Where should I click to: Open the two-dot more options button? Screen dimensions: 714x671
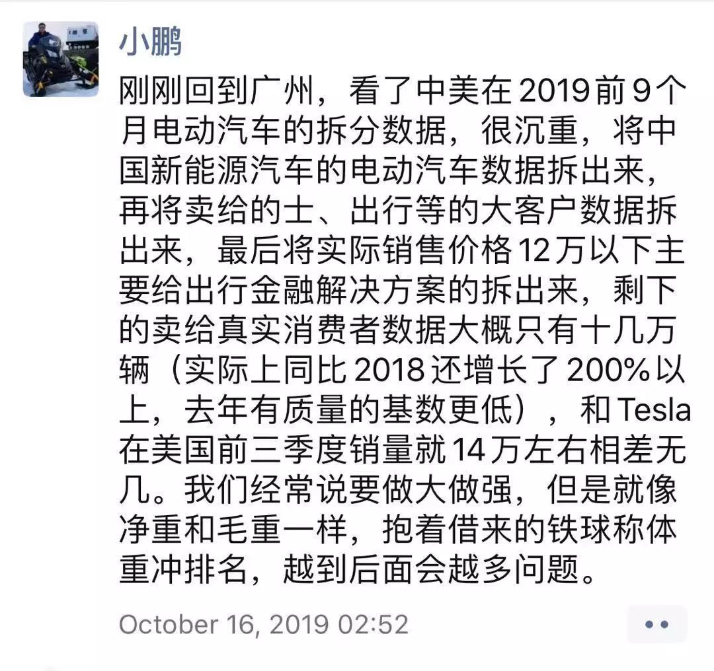(x=656, y=625)
